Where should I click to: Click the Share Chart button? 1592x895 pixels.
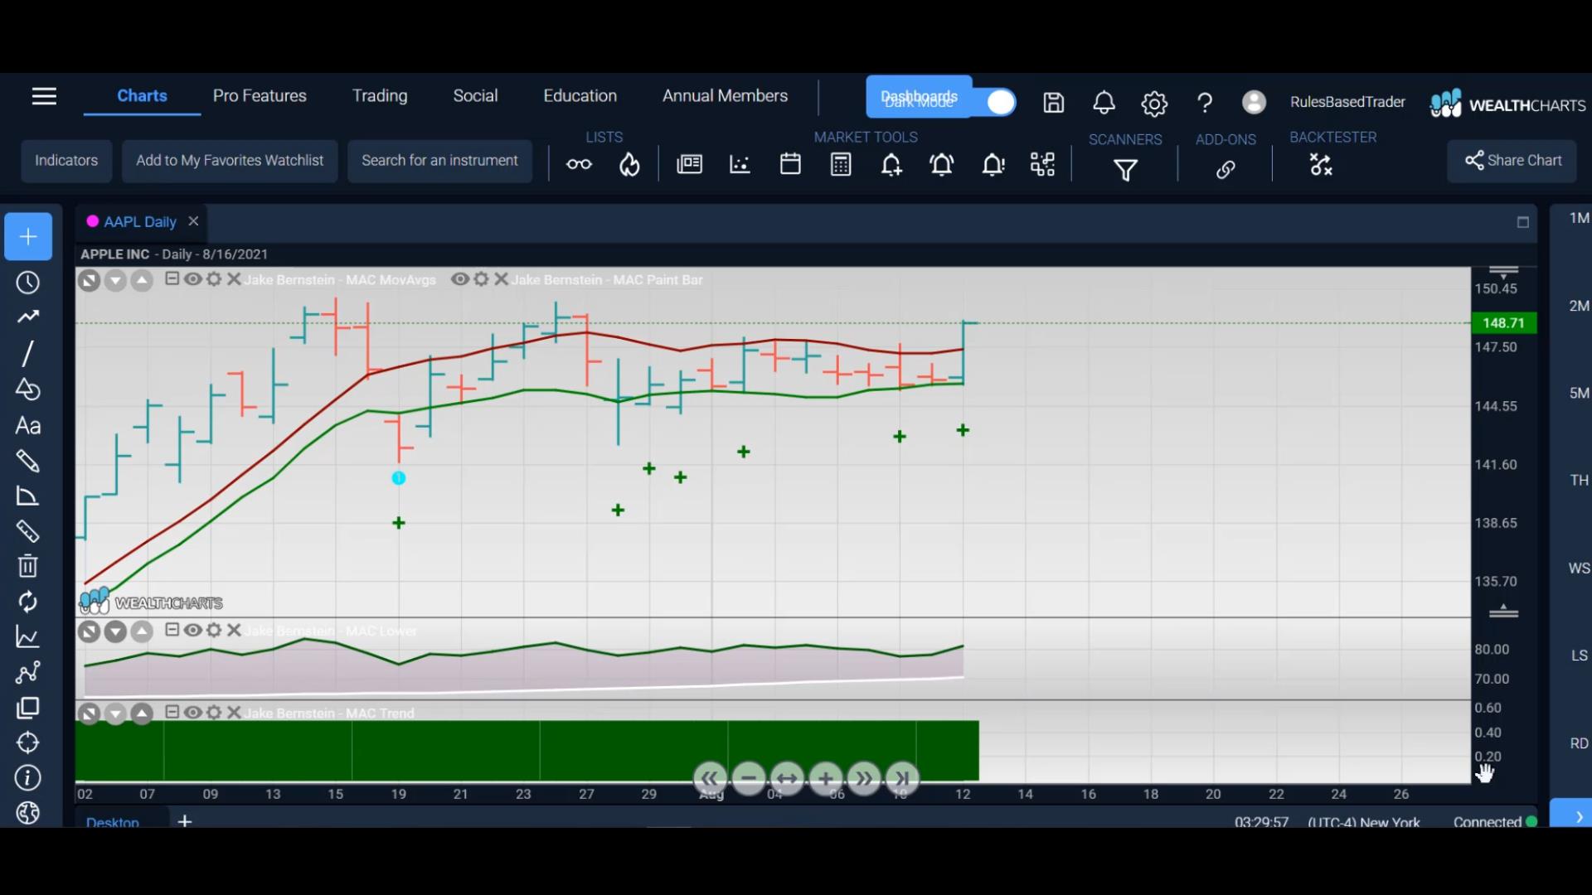1512,161
